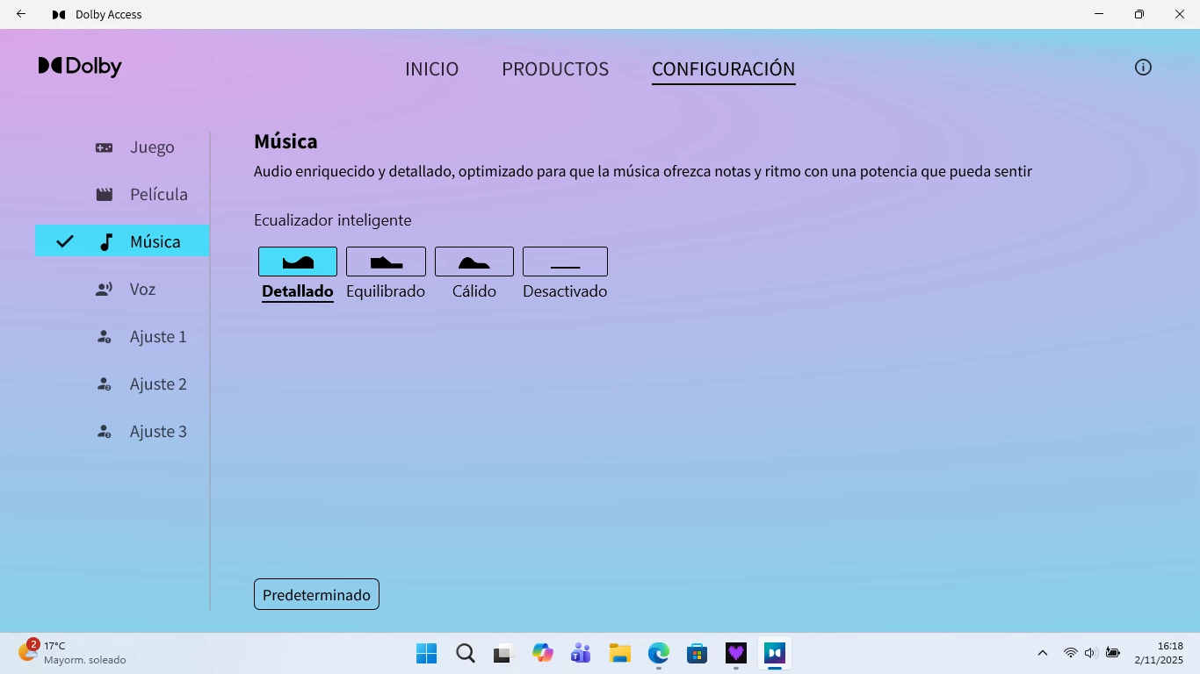
Task: Turn equalizer to Desactivado
Action: (x=565, y=262)
